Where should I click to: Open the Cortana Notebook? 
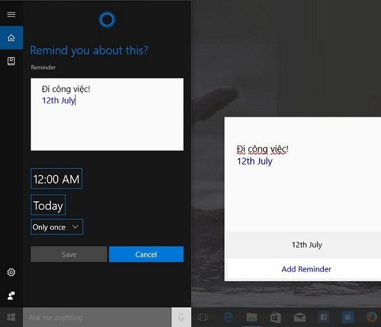click(x=11, y=61)
